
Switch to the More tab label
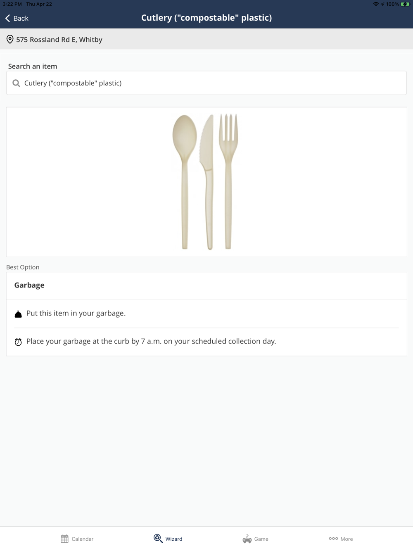[347, 539]
